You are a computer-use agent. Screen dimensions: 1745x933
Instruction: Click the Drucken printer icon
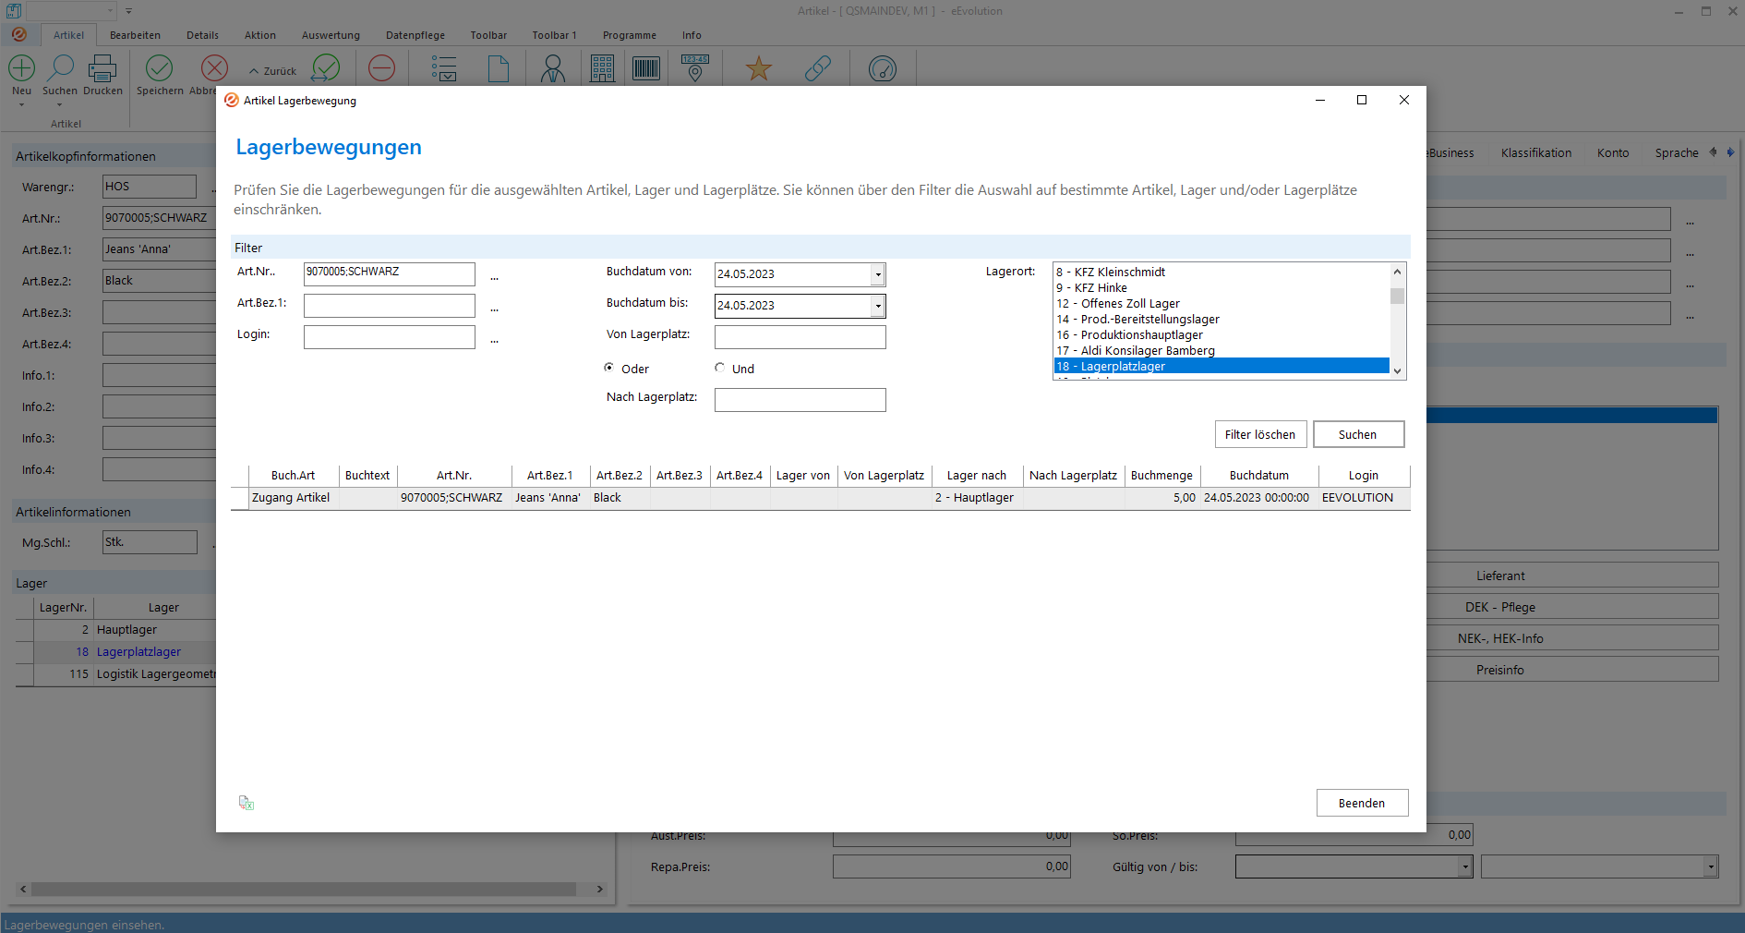point(102,68)
